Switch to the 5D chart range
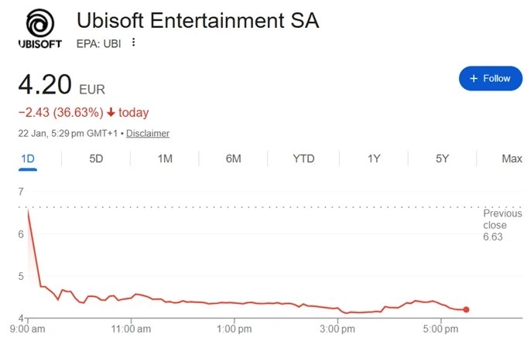 [x=96, y=159]
